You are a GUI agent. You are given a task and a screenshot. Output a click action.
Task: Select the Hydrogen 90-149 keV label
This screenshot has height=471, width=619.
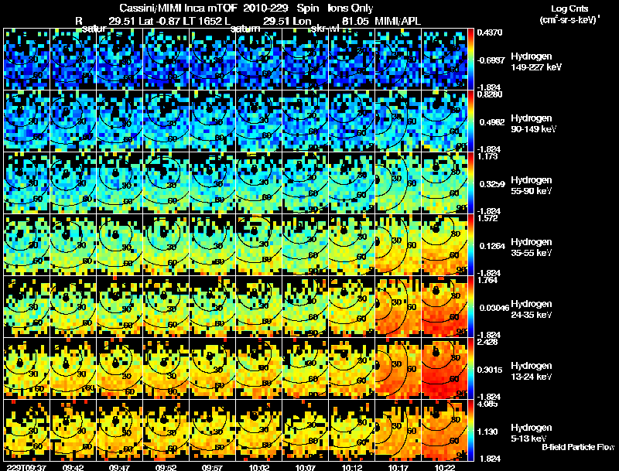pos(534,124)
